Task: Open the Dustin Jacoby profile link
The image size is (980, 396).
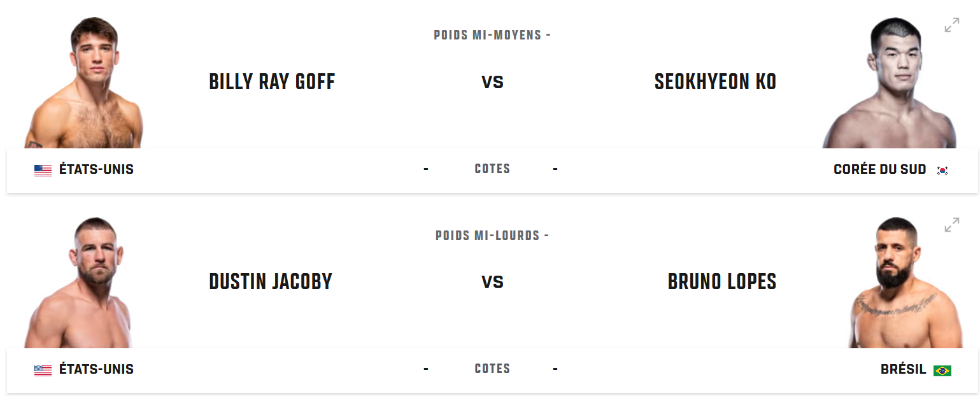Action: tap(271, 282)
